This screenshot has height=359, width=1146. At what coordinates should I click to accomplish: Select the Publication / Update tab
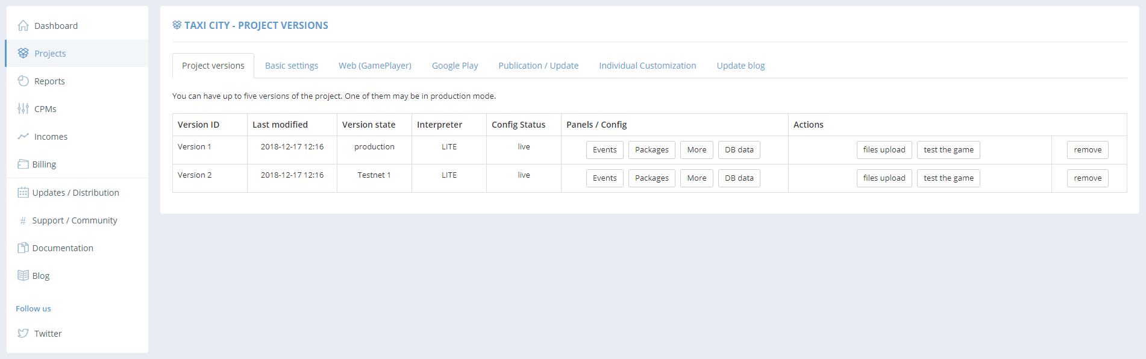pos(538,66)
